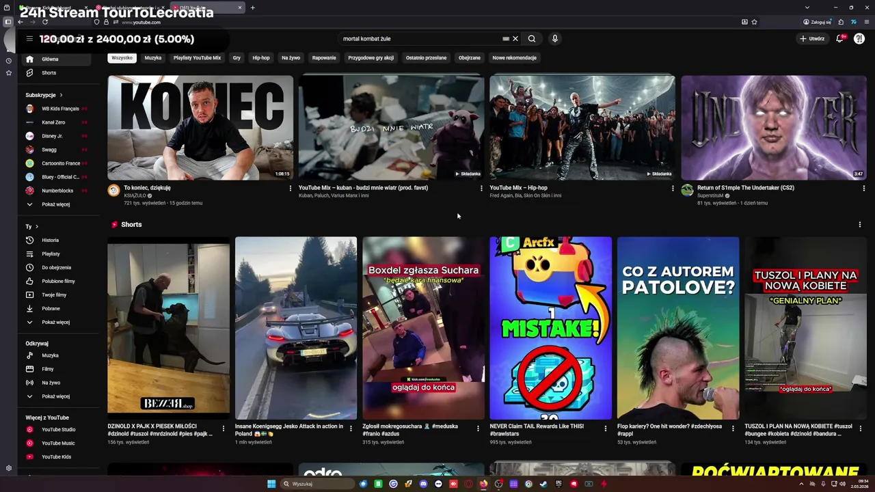This screenshot has width=875, height=492.
Task: Open the Disney Jr. subscription
Action: [55, 136]
